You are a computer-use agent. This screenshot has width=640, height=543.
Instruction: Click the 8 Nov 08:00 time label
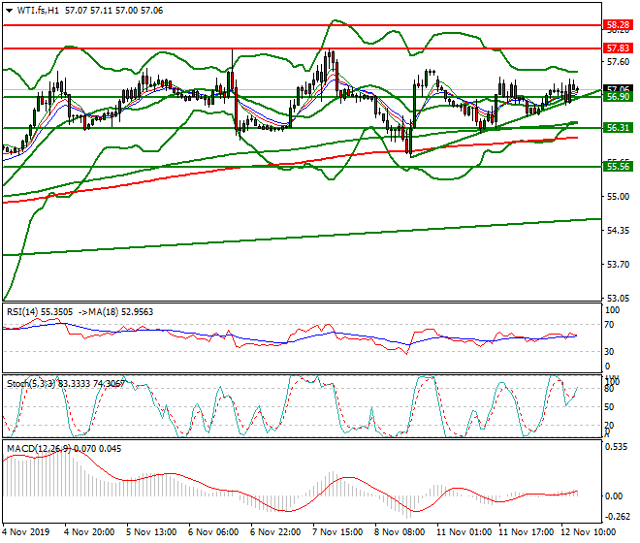click(x=400, y=532)
